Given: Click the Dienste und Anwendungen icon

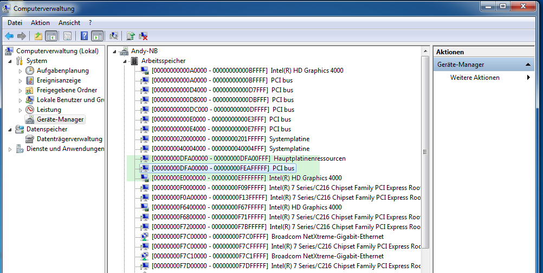Looking at the screenshot, I should tap(20, 149).
